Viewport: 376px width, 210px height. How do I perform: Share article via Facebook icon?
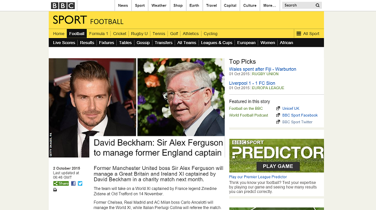(73, 183)
